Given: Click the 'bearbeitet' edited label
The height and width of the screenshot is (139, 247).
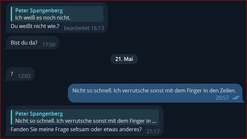Looking at the screenshot, I should [77, 28].
